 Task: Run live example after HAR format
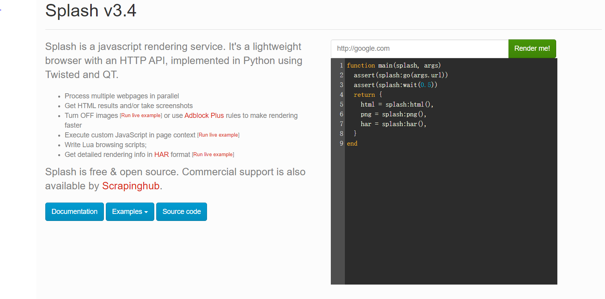(x=213, y=155)
